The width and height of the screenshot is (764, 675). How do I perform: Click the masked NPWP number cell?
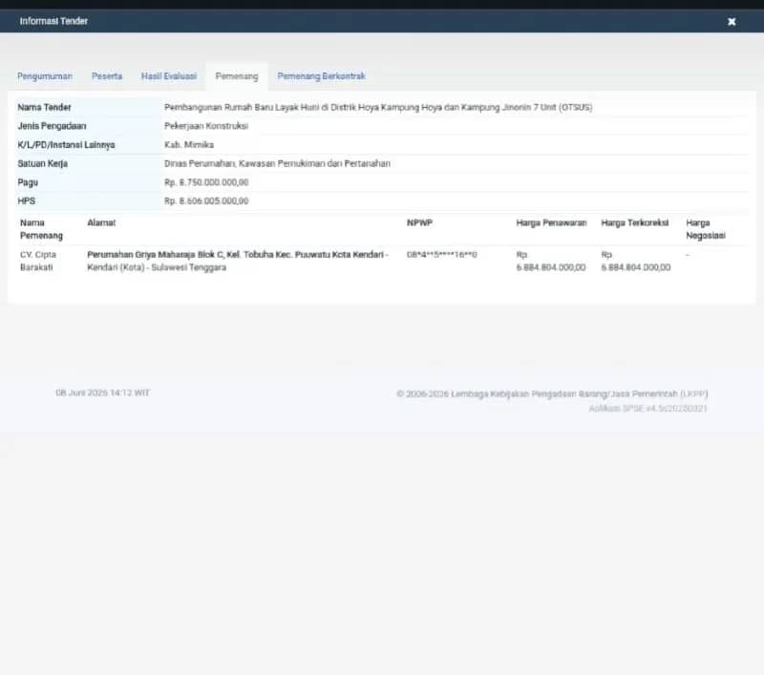click(442, 254)
